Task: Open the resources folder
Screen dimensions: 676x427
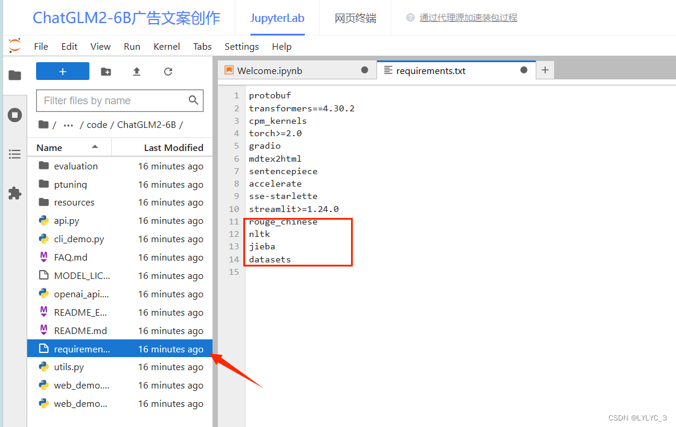Action: [120, 203]
